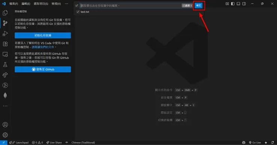Open the 編輯(E) menu
Screen dimensions: 277x145
(x=26, y=4)
